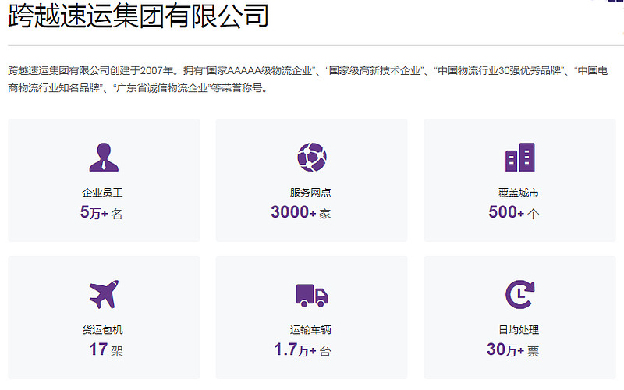Click the truck icon above 运输车辆
This screenshot has width=624, height=390.
point(312,296)
